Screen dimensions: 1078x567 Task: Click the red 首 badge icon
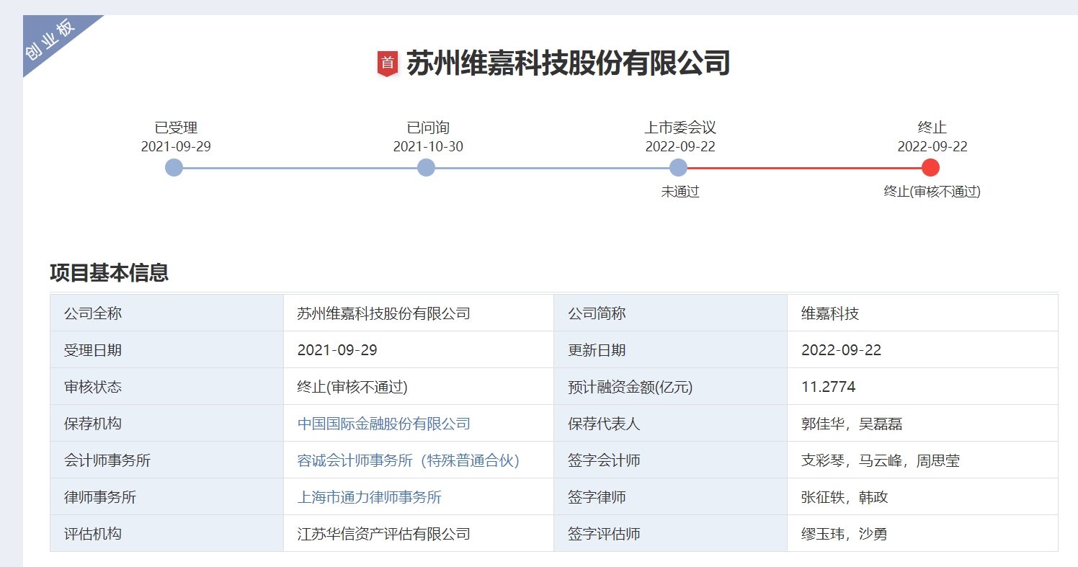(388, 63)
